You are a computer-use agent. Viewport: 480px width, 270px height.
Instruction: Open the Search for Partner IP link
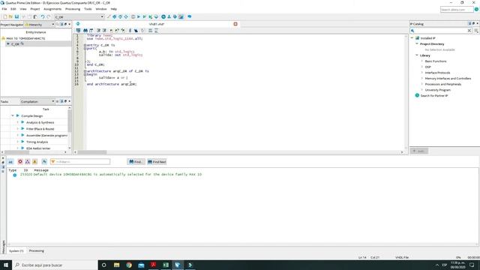click(434, 95)
